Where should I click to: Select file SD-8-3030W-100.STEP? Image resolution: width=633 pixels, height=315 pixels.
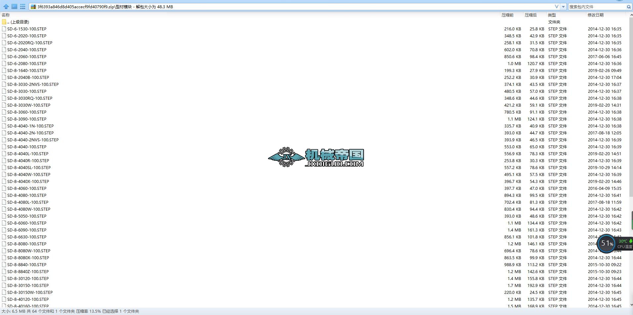coord(29,105)
